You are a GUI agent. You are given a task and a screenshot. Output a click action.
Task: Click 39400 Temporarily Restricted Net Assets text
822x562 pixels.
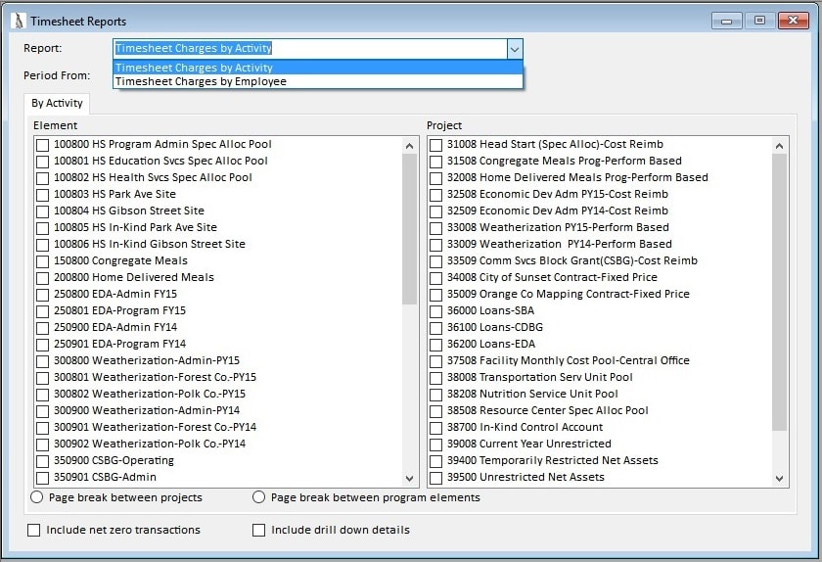pos(553,460)
